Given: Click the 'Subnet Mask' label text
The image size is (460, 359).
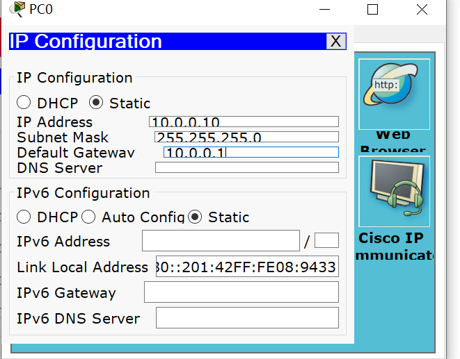Looking at the screenshot, I should point(63,137).
